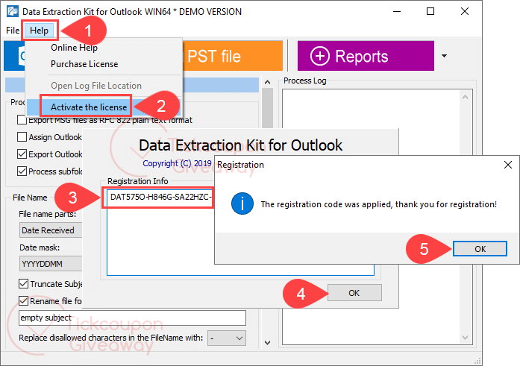Image resolution: width=520 pixels, height=366 pixels.
Task: Maximize the Data Extraction Kit window
Action: click(430, 11)
